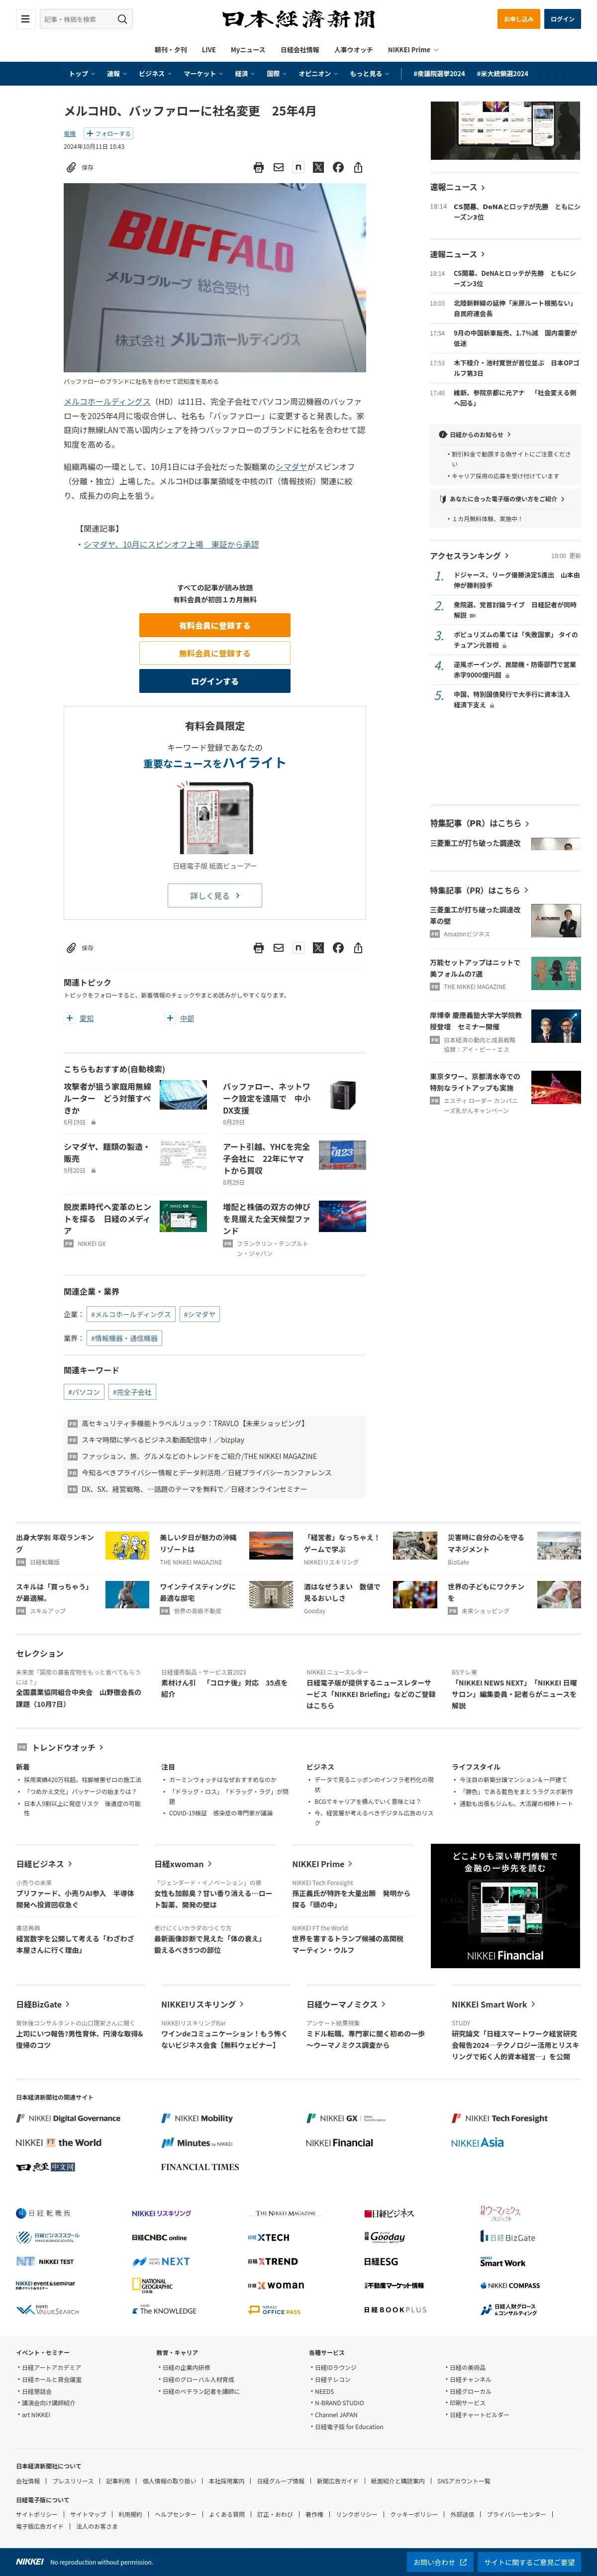Select the #シマダヤ company tag
This screenshot has width=597, height=2576.
point(199,1314)
